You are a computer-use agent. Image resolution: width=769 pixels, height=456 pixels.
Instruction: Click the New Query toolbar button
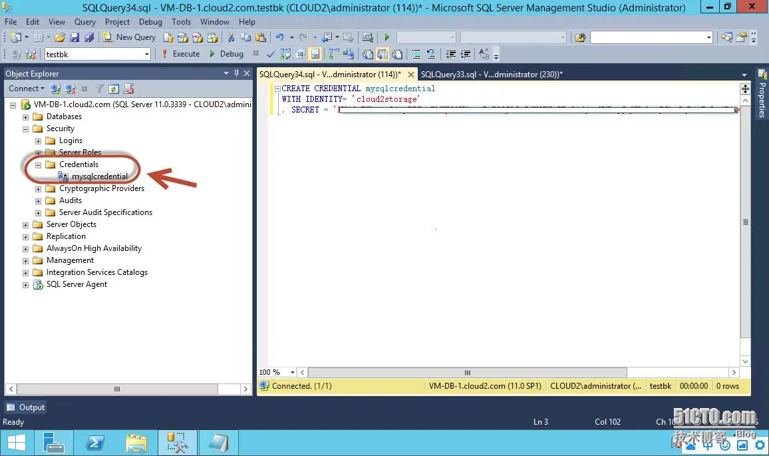(130, 37)
